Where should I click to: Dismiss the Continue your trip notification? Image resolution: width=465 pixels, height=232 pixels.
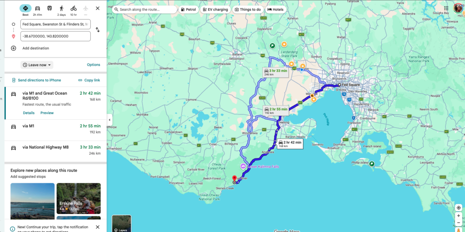pos(98,227)
